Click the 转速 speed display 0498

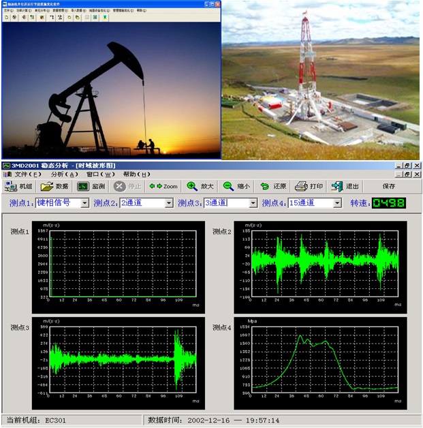click(388, 203)
